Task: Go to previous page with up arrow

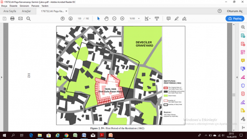Action: [63, 18]
